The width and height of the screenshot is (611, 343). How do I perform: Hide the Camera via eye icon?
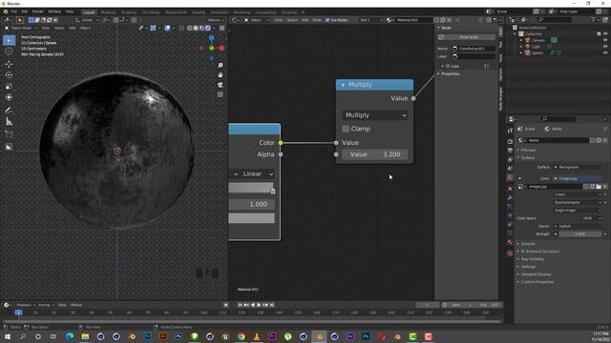coord(605,40)
